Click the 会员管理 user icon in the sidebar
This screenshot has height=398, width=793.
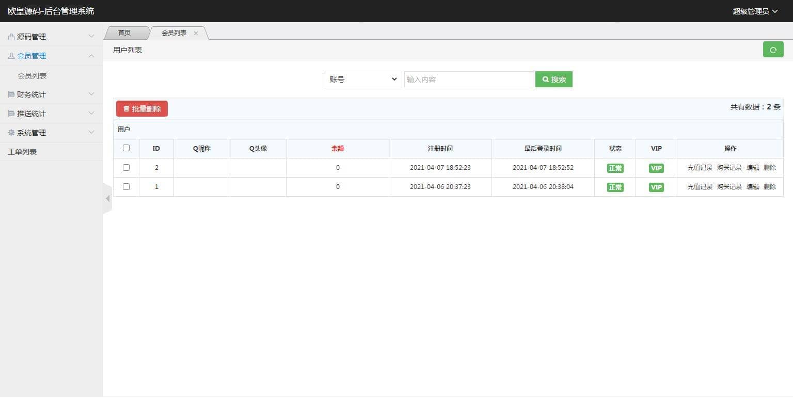11,56
